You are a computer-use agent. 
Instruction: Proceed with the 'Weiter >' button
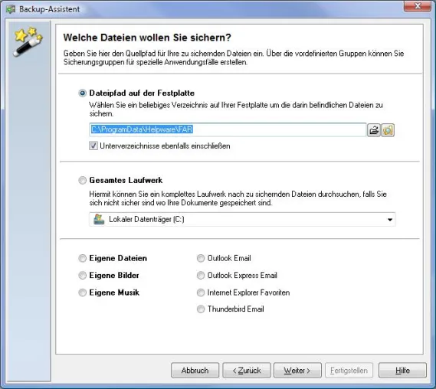[x=297, y=371]
